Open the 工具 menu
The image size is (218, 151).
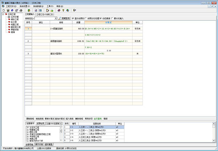[50, 6]
